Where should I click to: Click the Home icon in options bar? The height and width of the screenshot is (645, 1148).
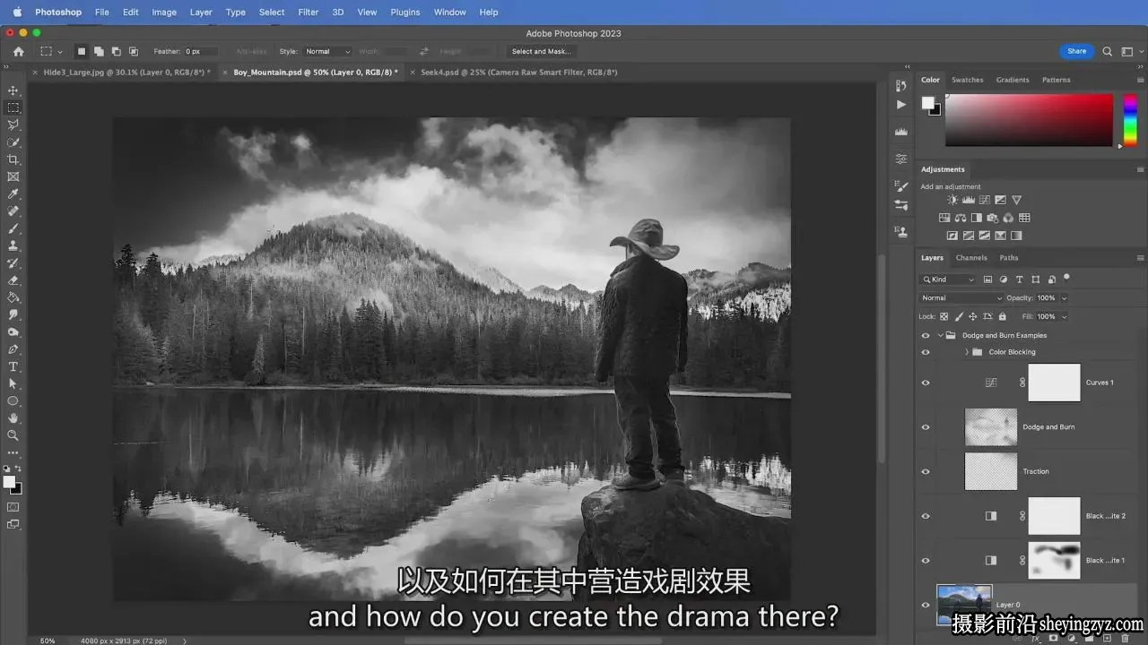18,51
